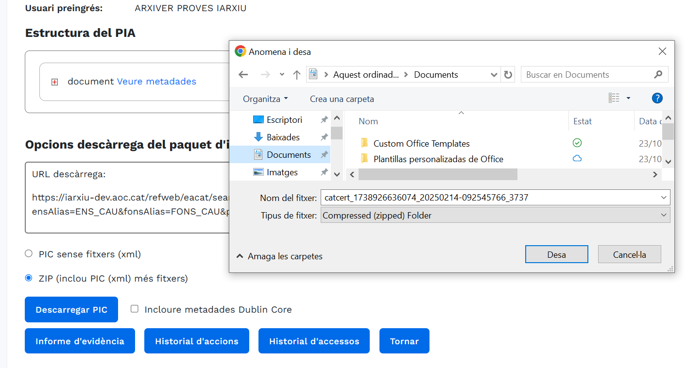Select Escriptori in navigation pane
The width and height of the screenshot is (687, 368).
tap(284, 120)
